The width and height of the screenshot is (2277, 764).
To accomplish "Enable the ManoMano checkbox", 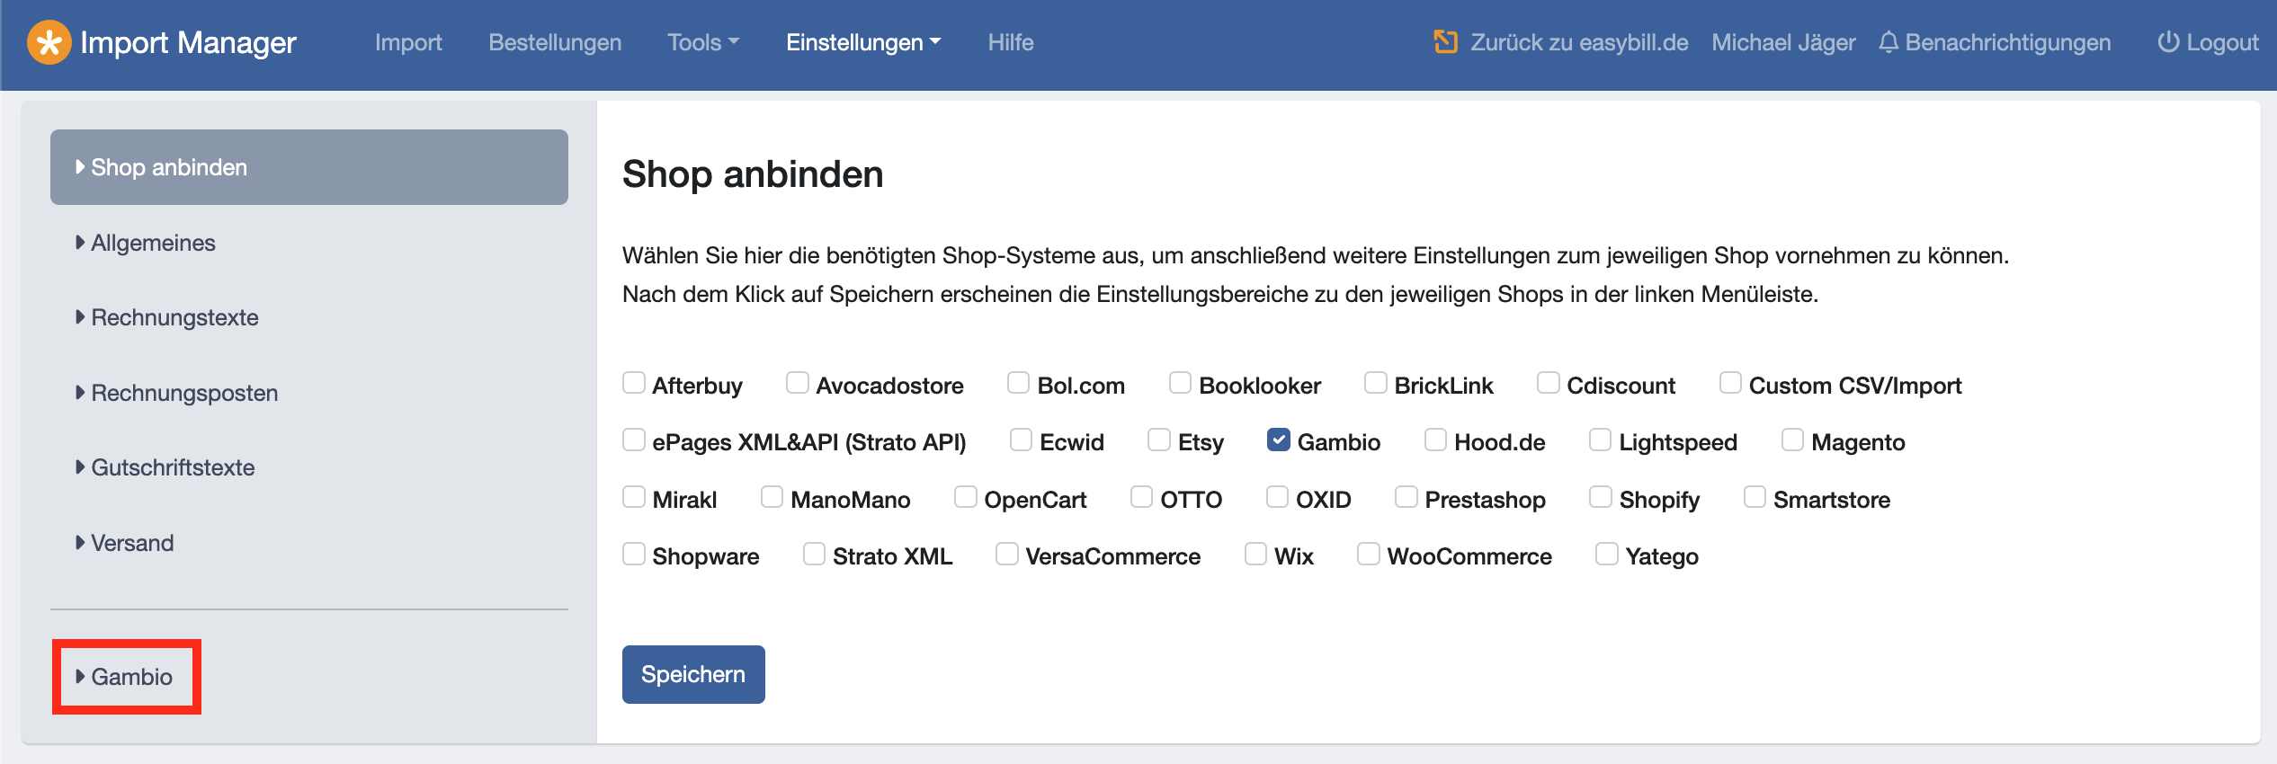I will click(x=772, y=497).
